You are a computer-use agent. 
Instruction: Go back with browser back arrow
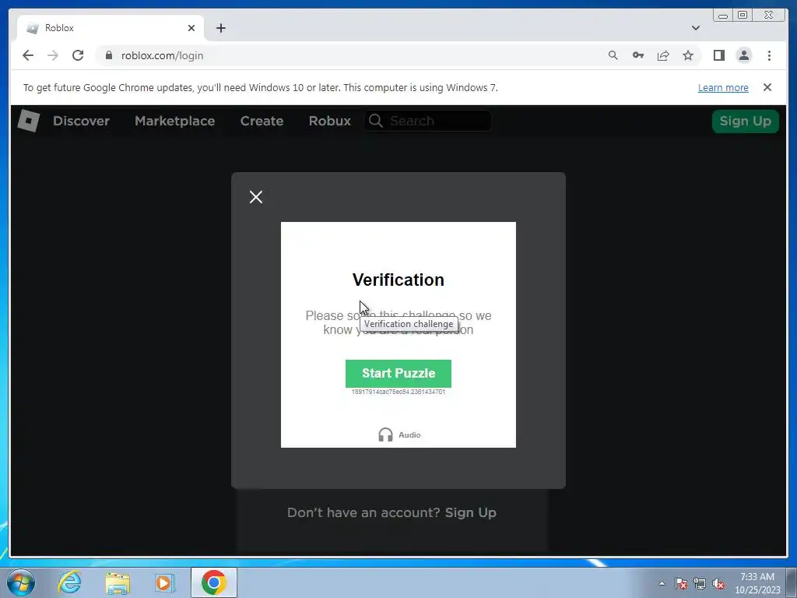28,55
